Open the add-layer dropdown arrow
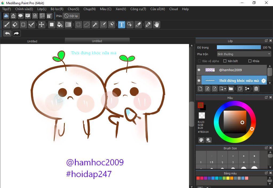The width and height of the screenshot is (273, 188). (x=225, y=89)
